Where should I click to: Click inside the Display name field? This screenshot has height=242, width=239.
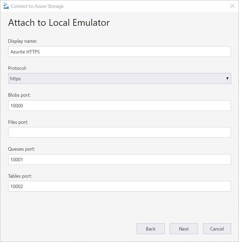tap(120, 52)
